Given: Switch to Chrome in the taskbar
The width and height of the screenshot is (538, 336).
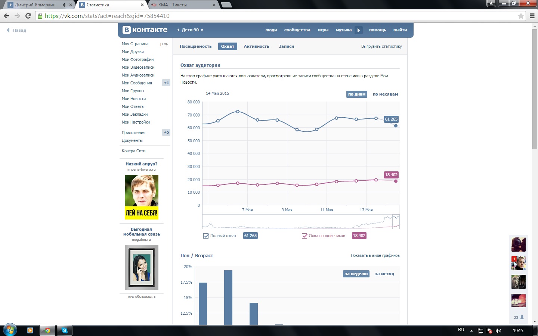Looking at the screenshot, I should (47, 330).
